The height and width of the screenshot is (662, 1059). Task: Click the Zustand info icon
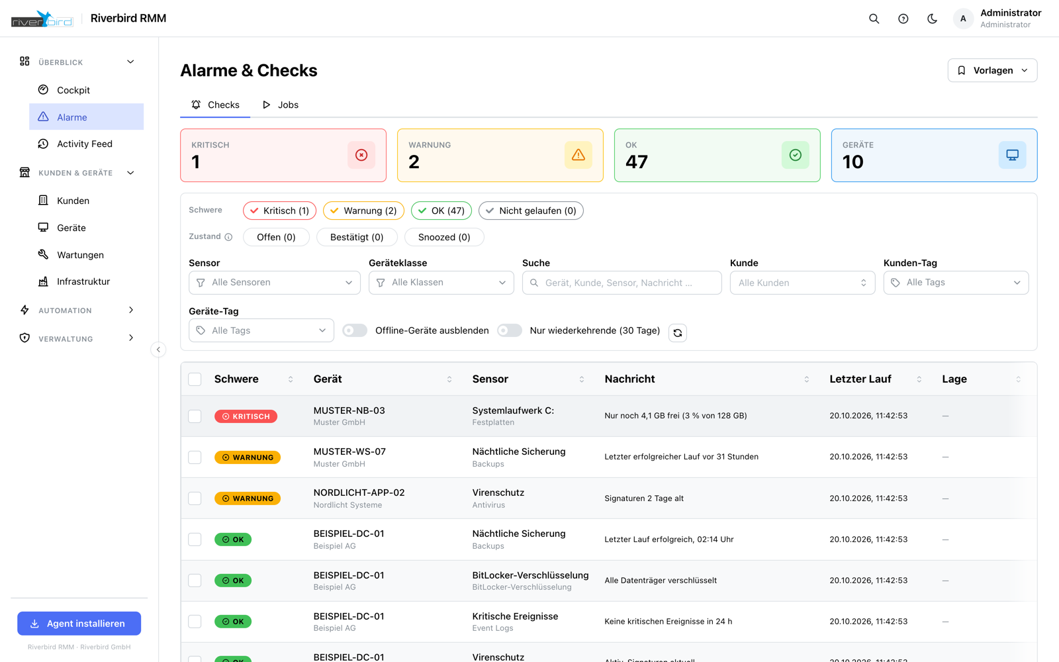tap(228, 237)
